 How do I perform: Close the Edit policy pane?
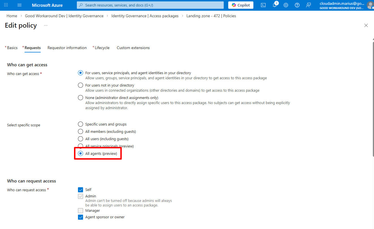[366, 25]
